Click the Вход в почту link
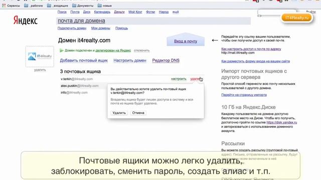The width and height of the screenshot is (321, 180). 186,41
